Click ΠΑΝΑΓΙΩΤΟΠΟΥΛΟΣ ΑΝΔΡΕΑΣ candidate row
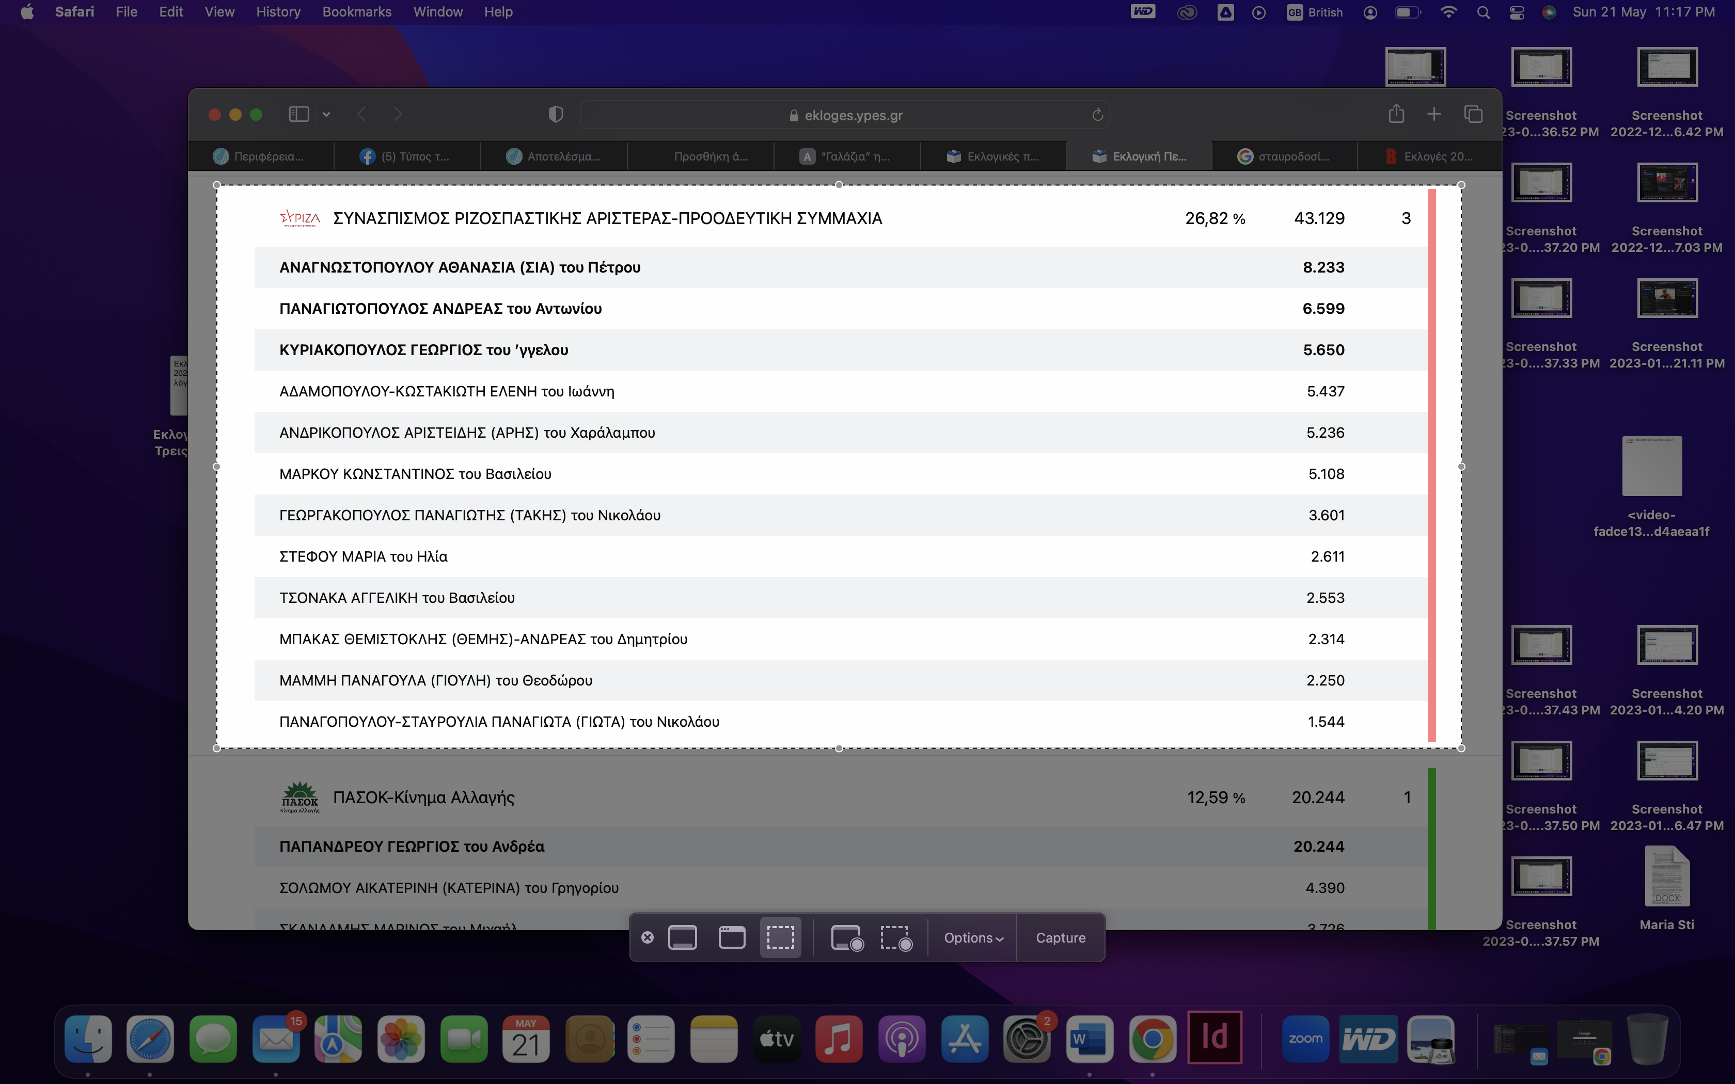The height and width of the screenshot is (1084, 1735). point(840,308)
